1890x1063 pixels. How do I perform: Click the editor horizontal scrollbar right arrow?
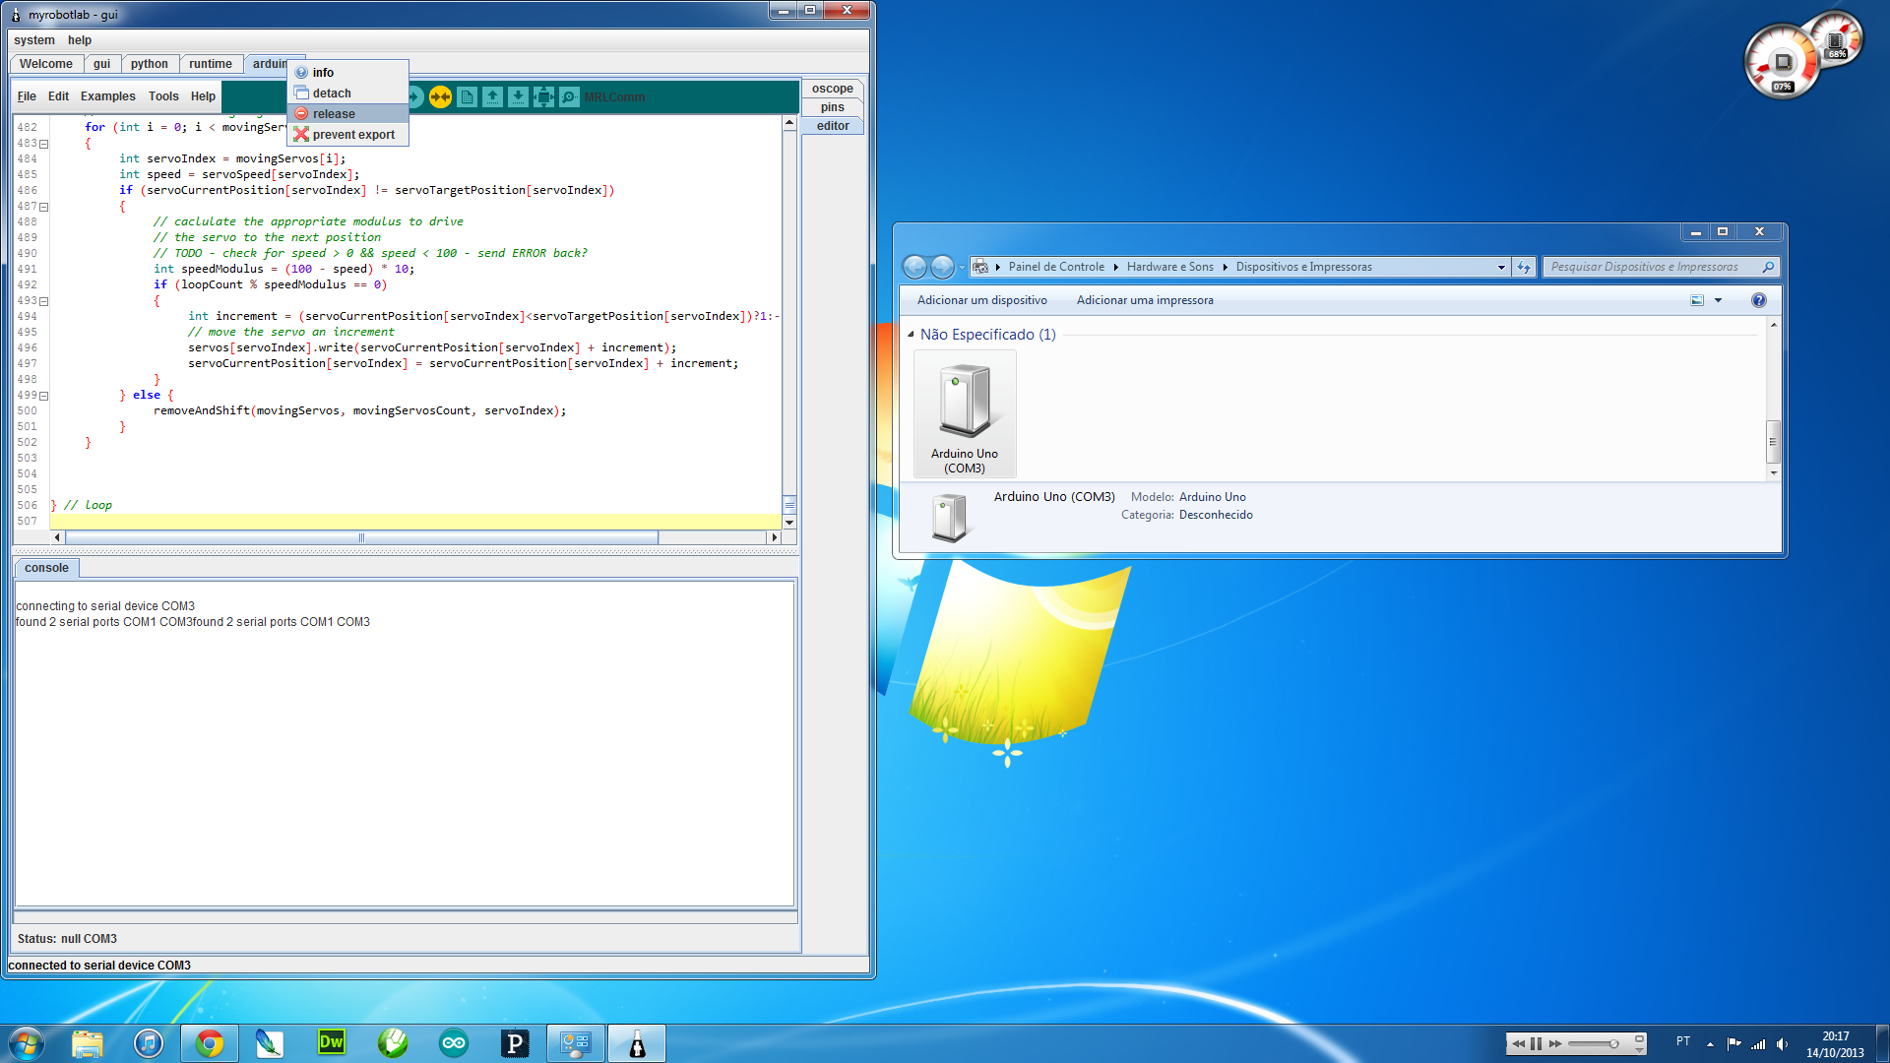(x=775, y=537)
